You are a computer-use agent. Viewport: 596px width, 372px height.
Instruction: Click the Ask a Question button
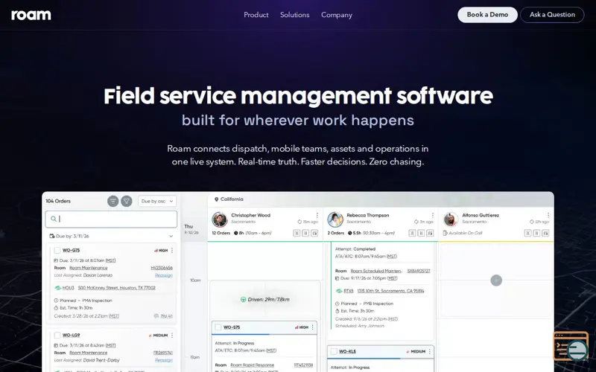[552, 15]
